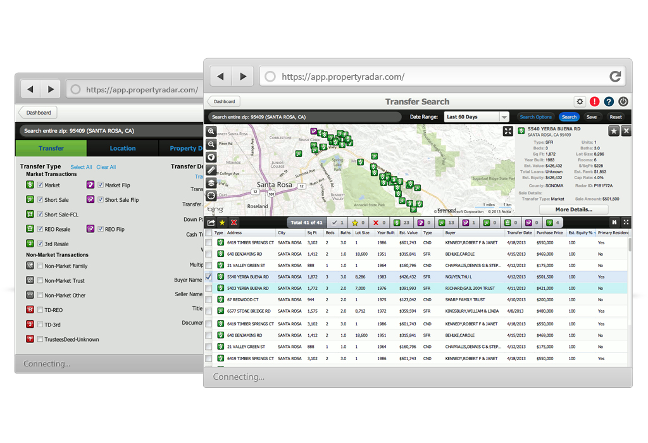This screenshot has width=648, height=443.
Task: Open the blue help question mark icon
Action: coord(609,101)
